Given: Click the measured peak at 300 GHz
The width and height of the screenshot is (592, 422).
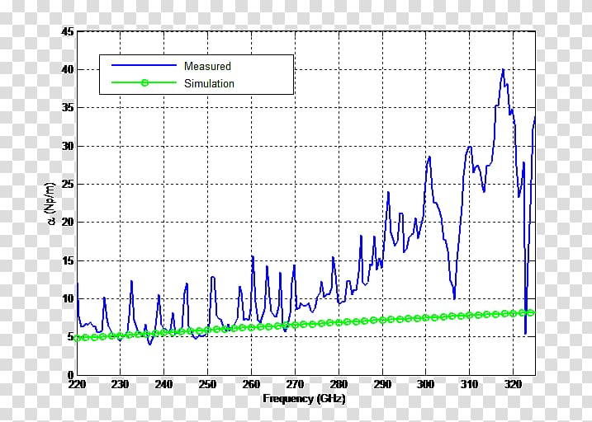Looking at the screenshot, I should [x=429, y=157].
